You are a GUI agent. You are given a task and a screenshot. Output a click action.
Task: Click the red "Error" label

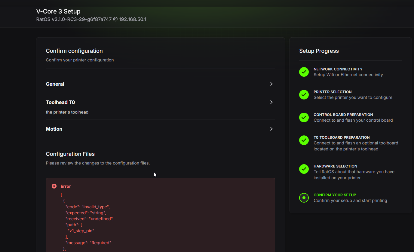(66, 186)
